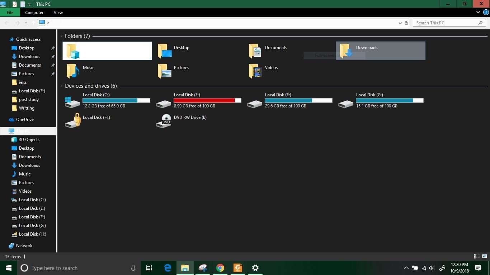This screenshot has width=490, height=275.
Task: Launch Google Chrome from taskbar
Action: (220, 268)
